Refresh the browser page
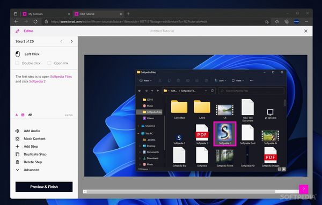The height and width of the screenshot is (205, 322). (35, 21)
